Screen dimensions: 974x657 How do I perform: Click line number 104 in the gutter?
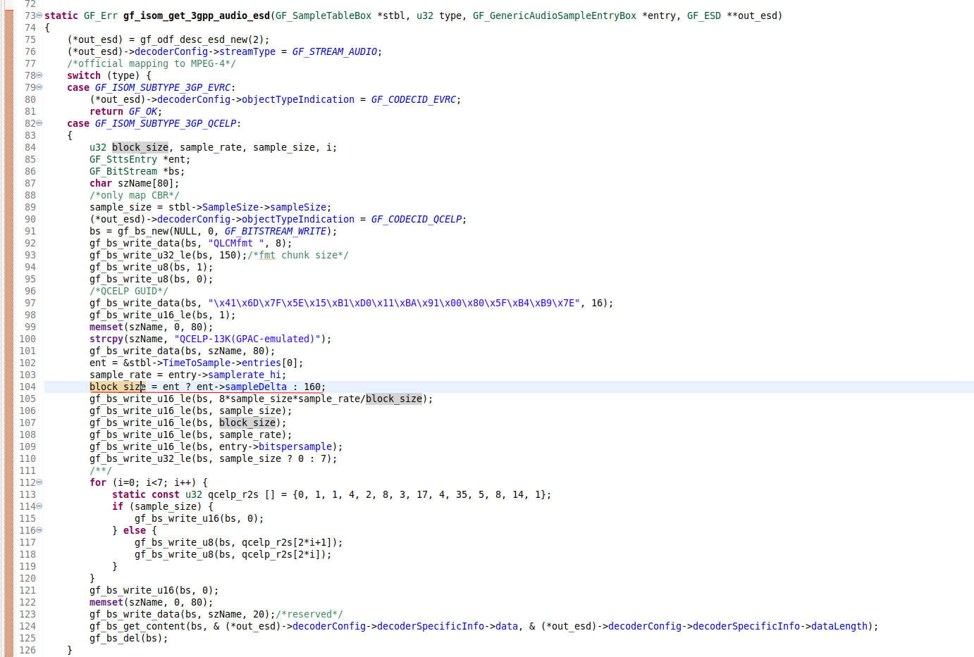tap(27, 387)
